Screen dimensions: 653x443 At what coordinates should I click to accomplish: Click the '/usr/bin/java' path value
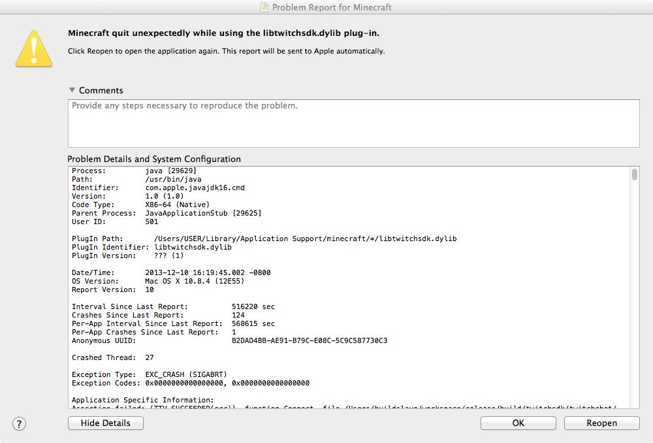[173, 179]
